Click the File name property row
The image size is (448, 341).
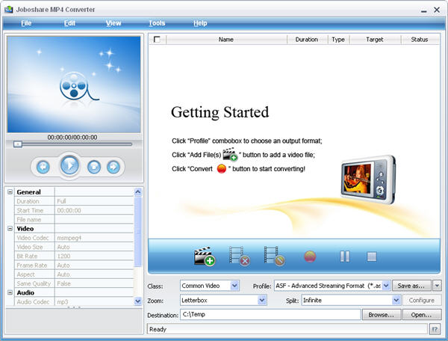click(x=74, y=219)
